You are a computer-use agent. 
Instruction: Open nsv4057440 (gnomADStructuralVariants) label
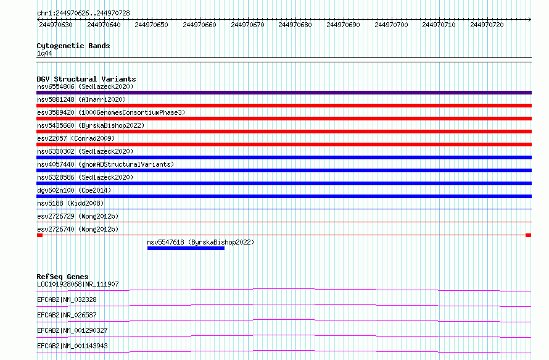point(105,164)
